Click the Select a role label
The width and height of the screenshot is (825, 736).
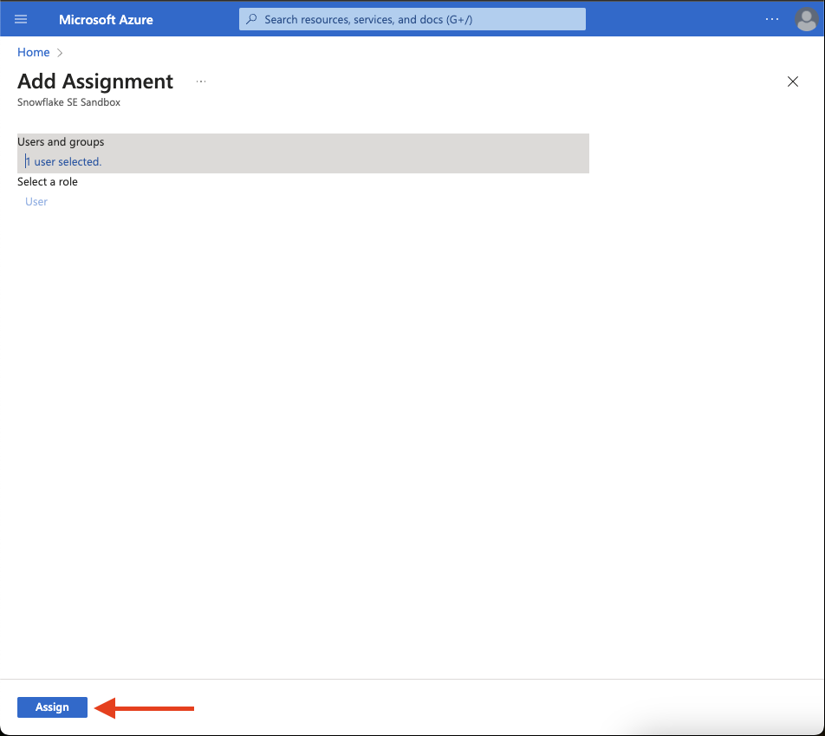coord(48,182)
